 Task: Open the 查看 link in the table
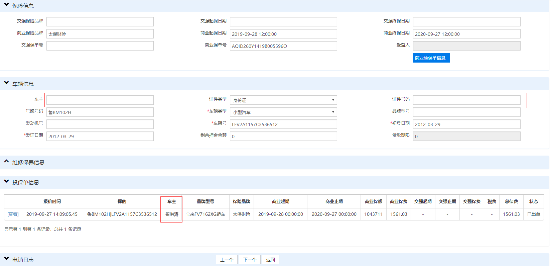(13, 214)
